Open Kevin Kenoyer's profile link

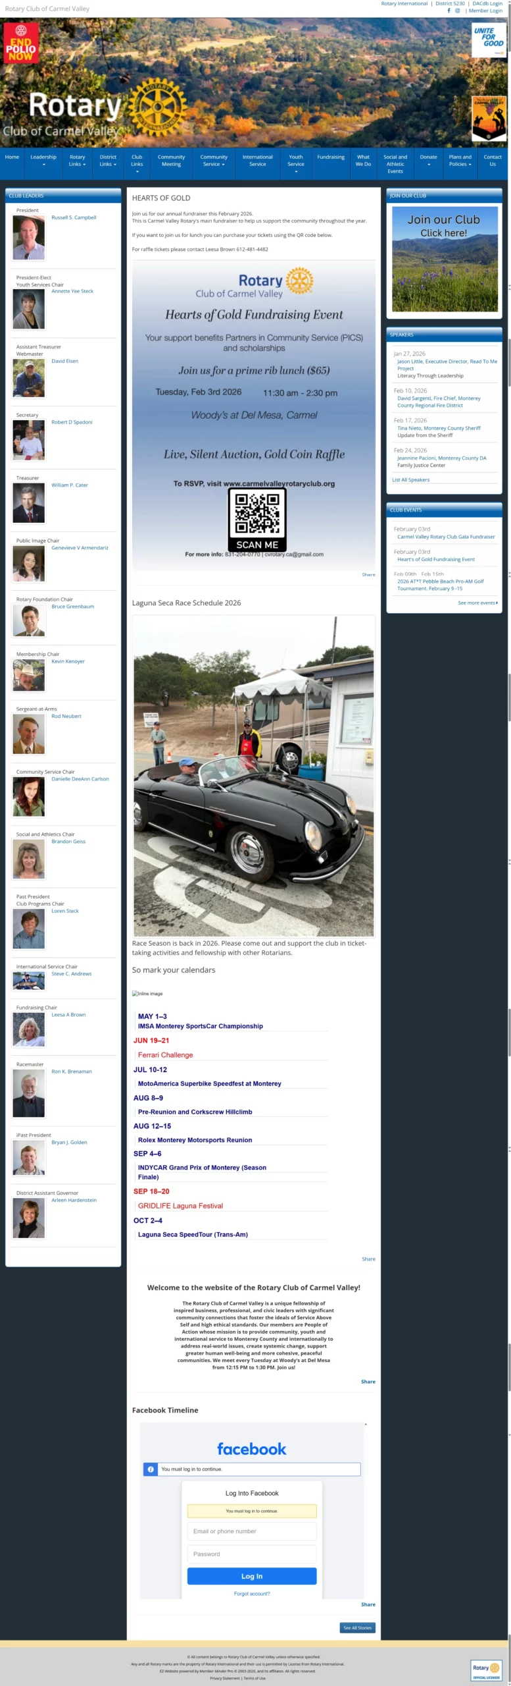[x=68, y=661]
